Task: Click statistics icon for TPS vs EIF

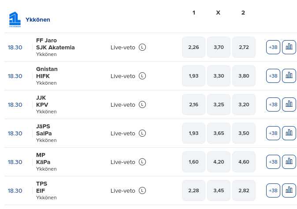Action: (x=289, y=190)
